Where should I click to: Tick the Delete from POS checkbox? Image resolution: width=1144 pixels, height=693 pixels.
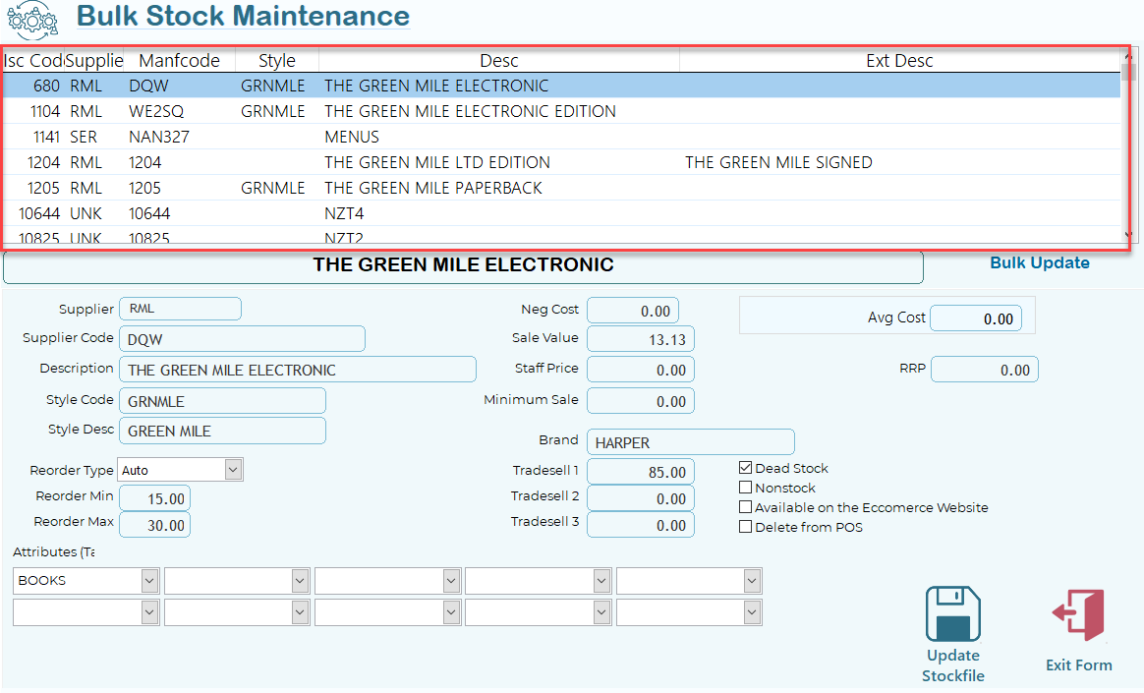[746, 527]
